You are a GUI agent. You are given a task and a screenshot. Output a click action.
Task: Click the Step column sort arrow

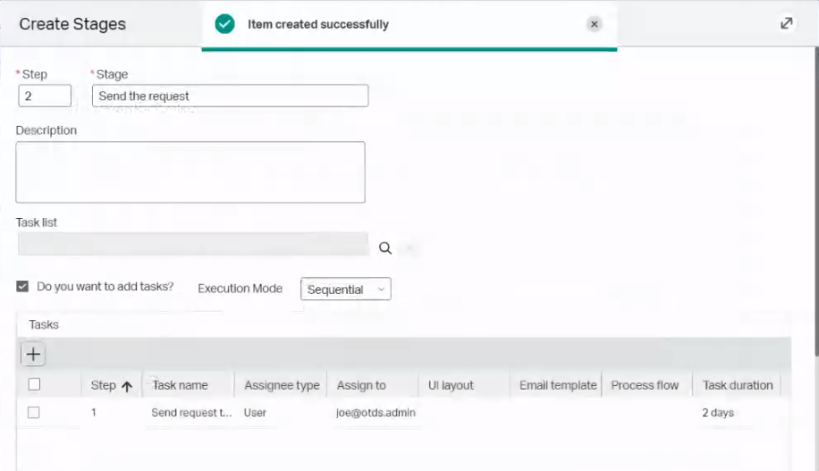(127, 386)
